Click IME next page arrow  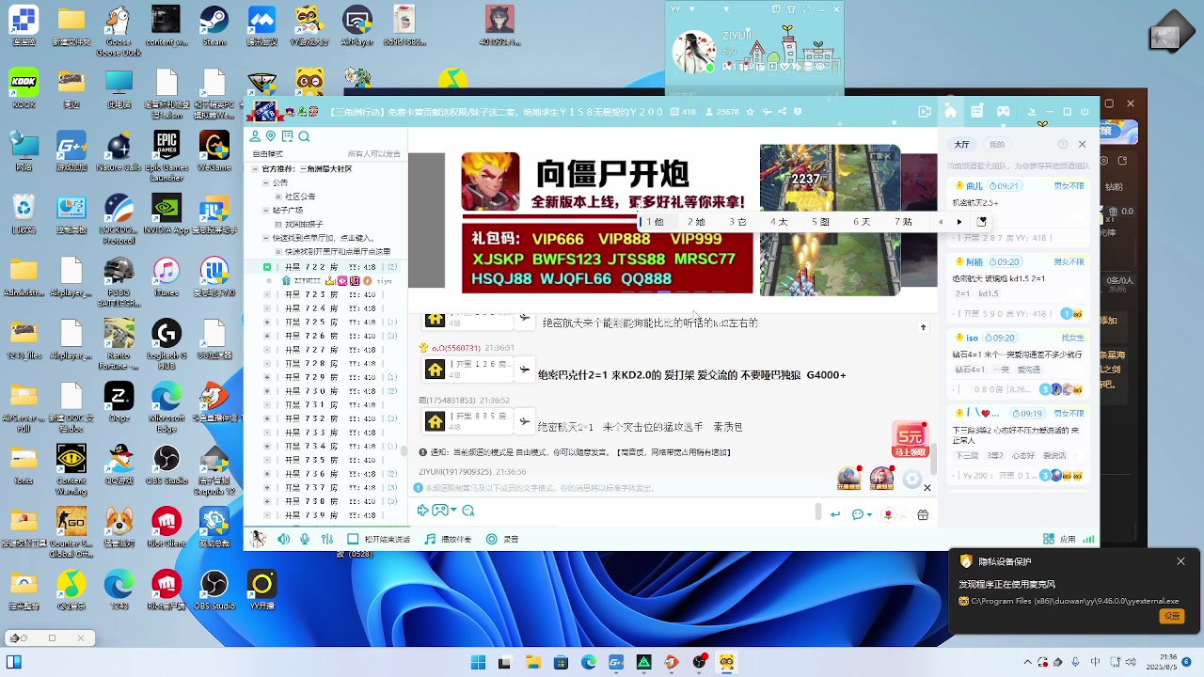coord(959,222)
